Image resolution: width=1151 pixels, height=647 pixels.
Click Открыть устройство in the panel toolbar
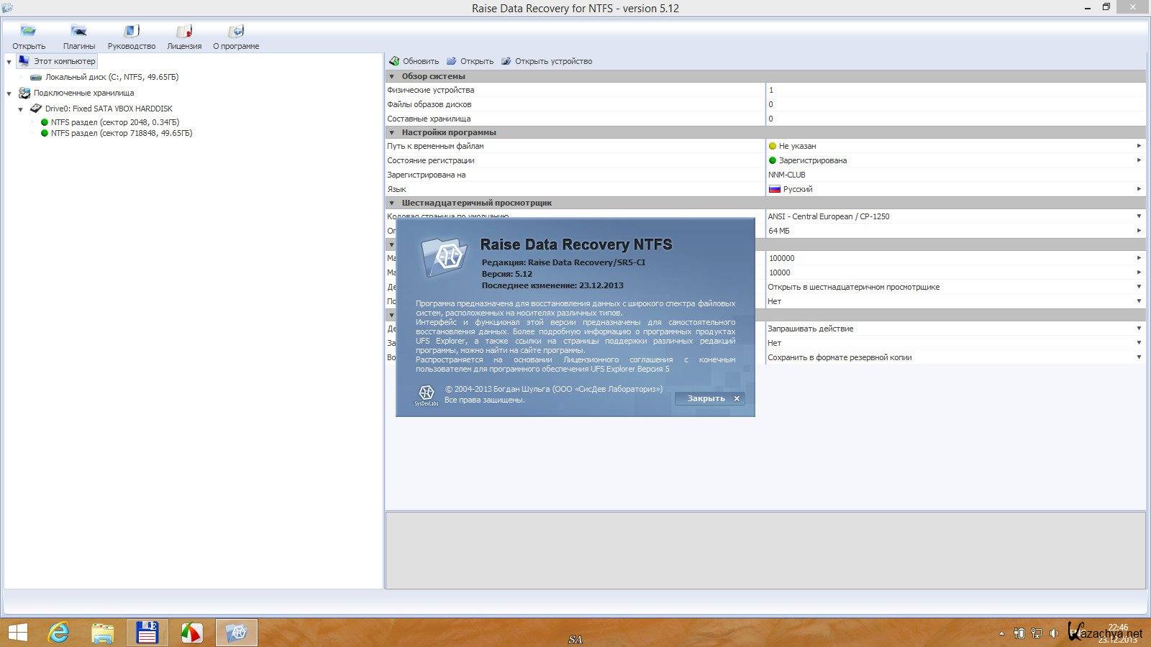[546, 62]
